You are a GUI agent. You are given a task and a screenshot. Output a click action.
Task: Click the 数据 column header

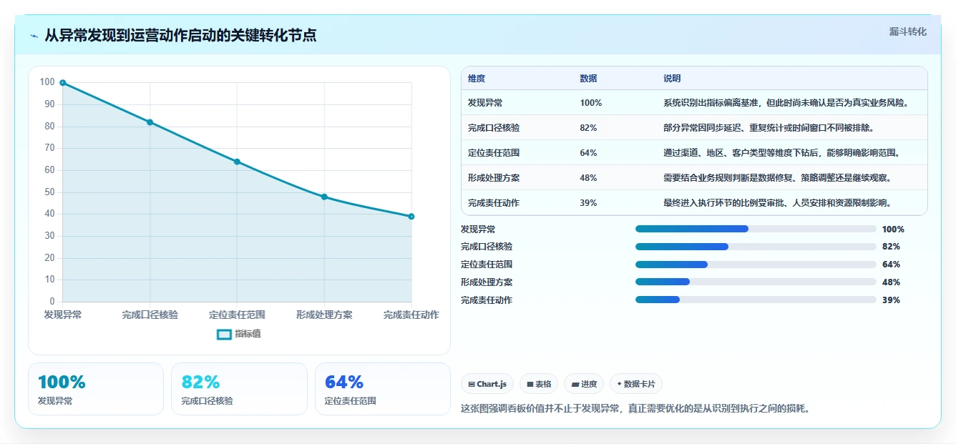[588, 79]
